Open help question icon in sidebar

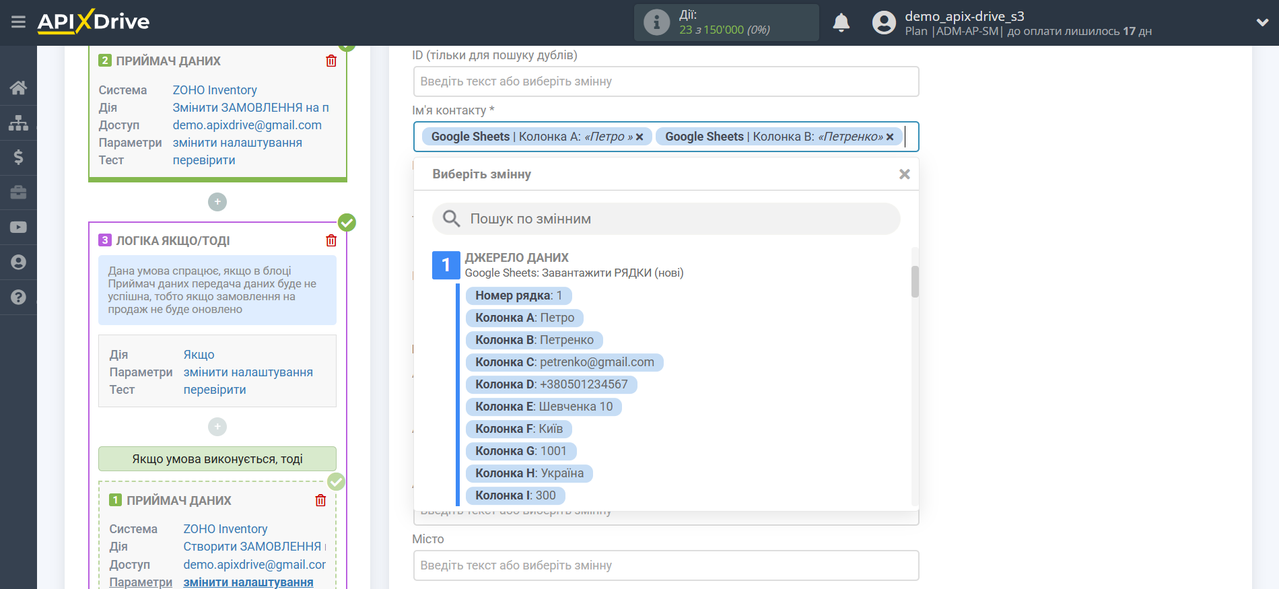18,298
